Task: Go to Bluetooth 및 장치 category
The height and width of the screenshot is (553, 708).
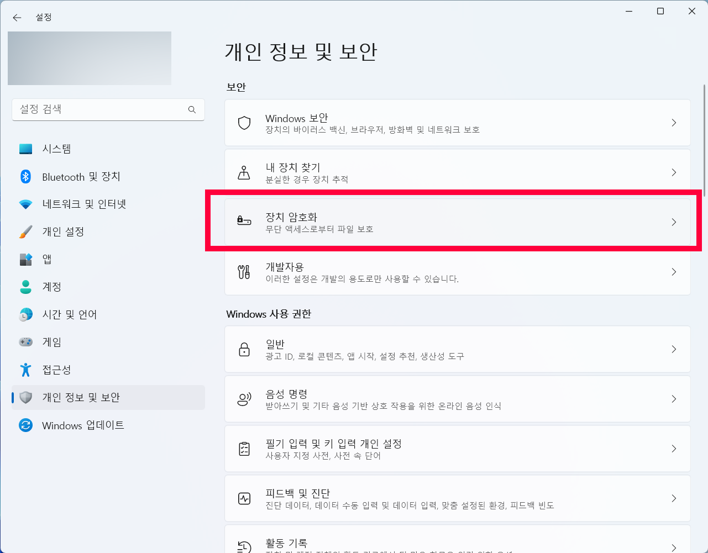Action: pyautogui.click(x=108, y=176)
